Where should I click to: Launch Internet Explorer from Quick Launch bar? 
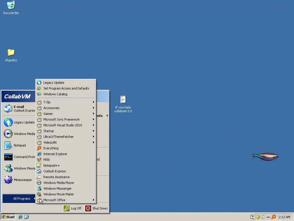(20, 217)
